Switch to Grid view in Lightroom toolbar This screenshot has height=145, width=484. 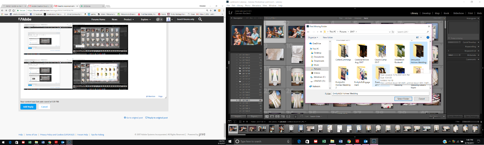point(267,117)
